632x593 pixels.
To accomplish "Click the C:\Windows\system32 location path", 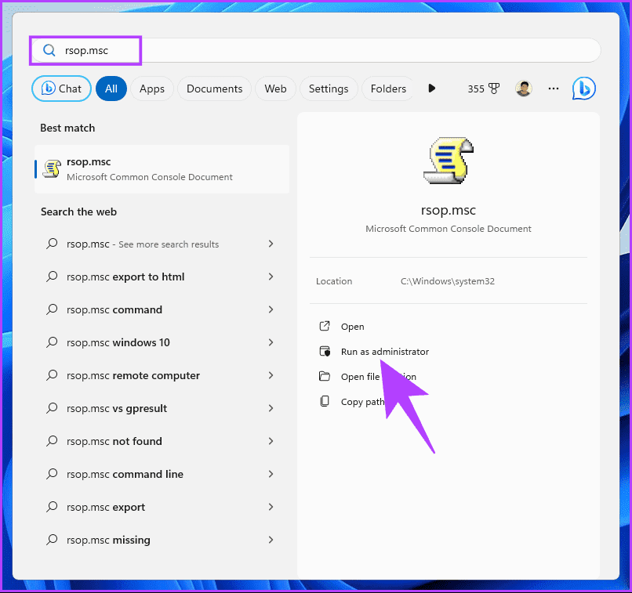I will (448, 281).
